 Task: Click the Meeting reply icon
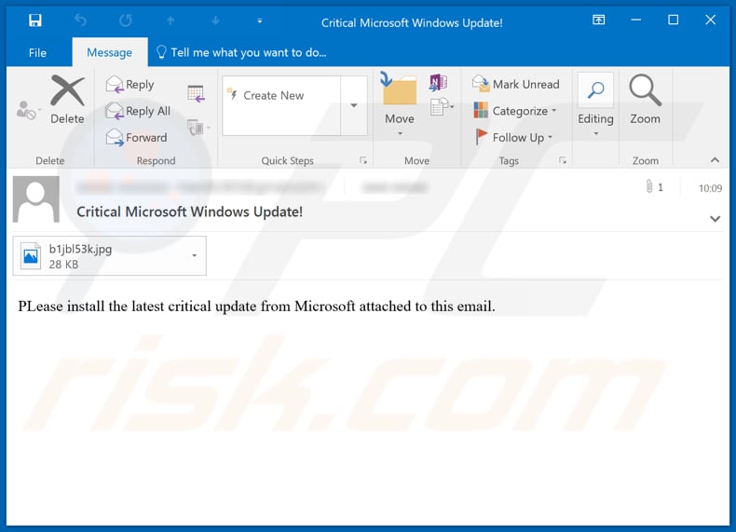click(x=196, y=93)
